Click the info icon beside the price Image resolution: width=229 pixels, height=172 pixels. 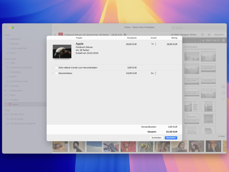pyautogui.click(x=125, y=35)
